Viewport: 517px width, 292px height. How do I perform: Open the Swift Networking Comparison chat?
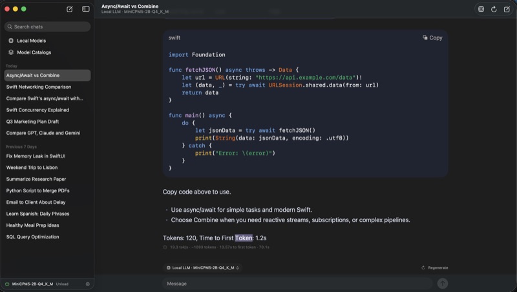(x=47, y=87)
